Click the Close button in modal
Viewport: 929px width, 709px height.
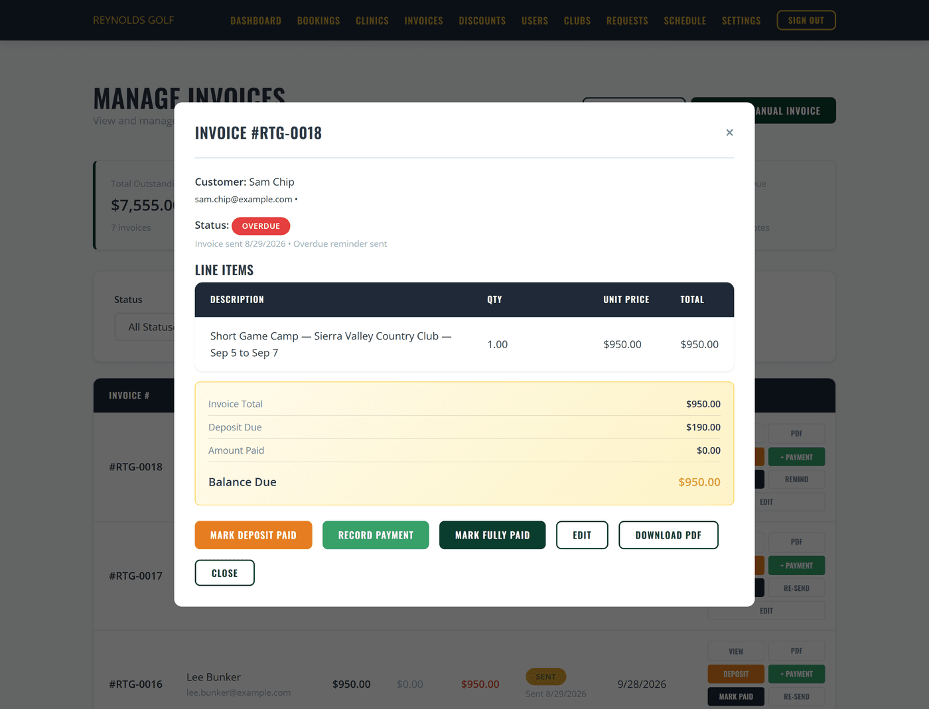tap(224, 573)
